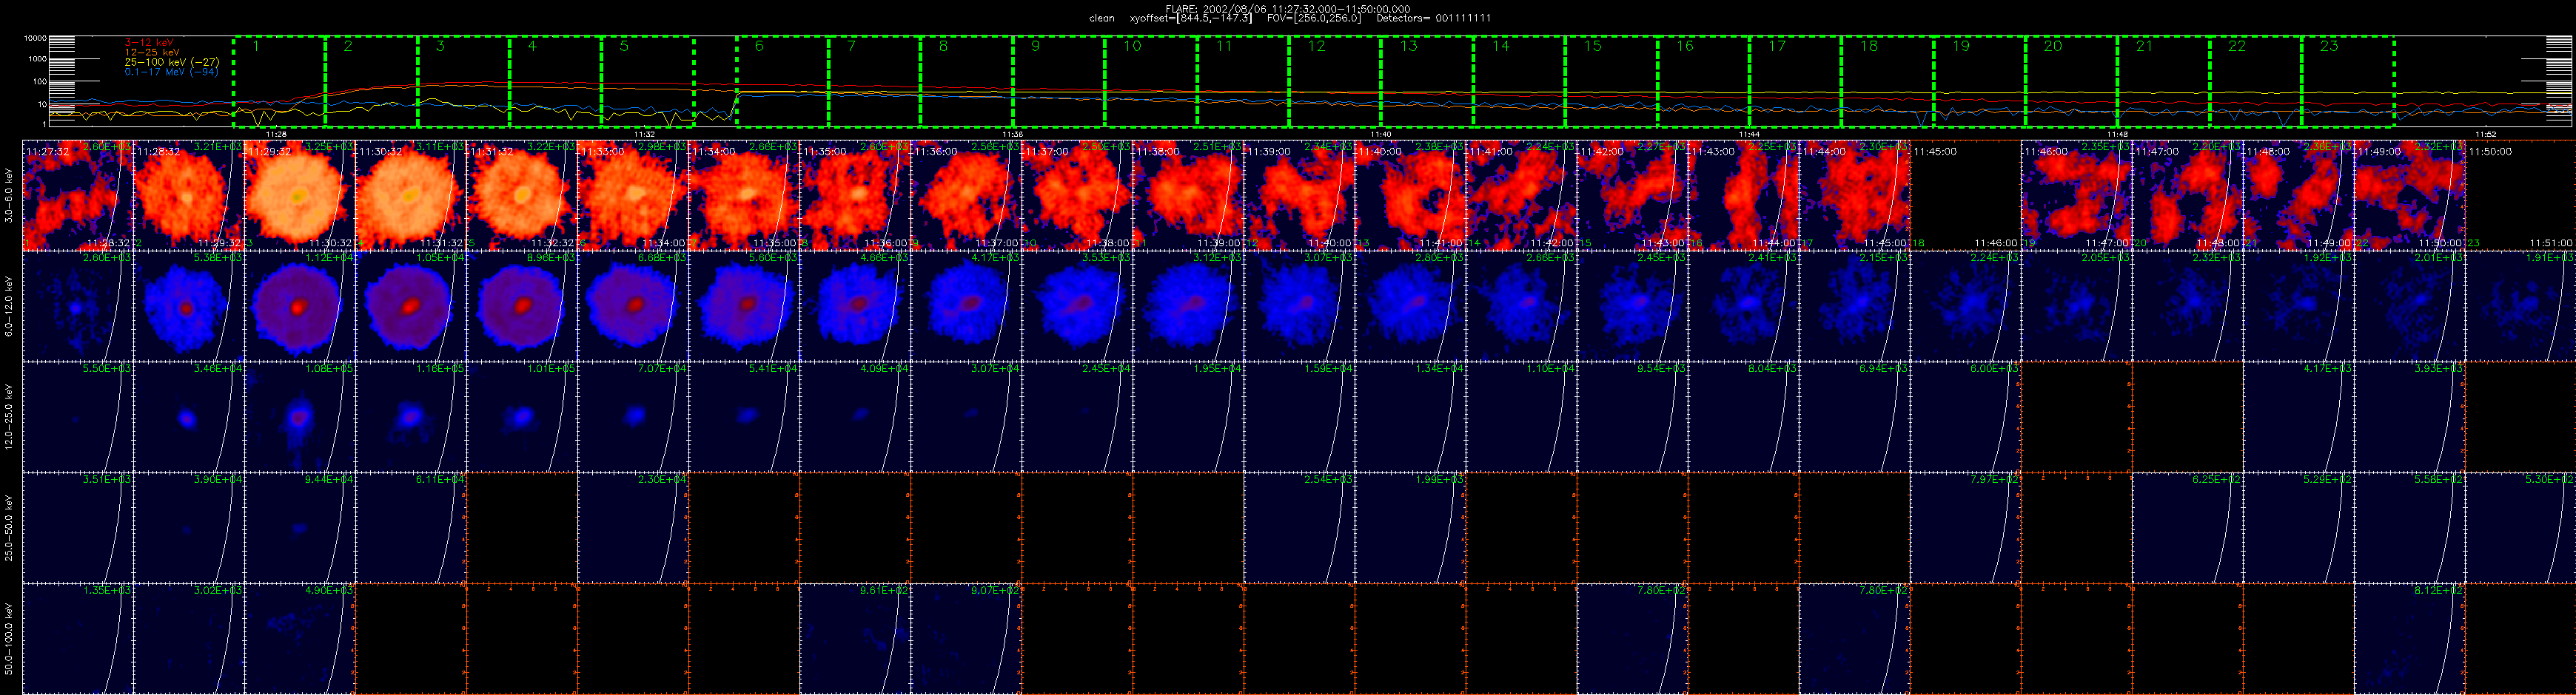The width and height of the screenshot is (2576, 695).
Task: Select time interval 1 box in lightcurve
Action: click(279, 82)
